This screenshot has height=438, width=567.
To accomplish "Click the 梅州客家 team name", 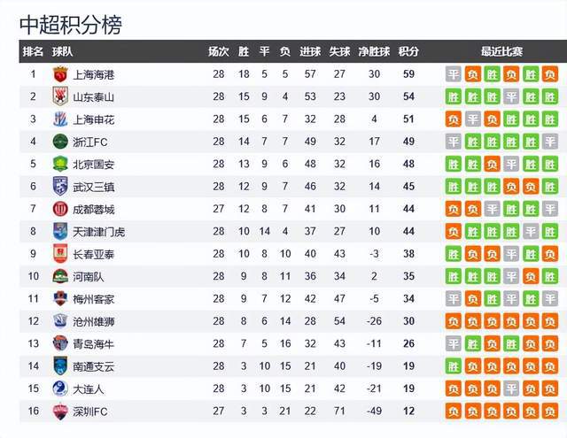I will (94, 299).
